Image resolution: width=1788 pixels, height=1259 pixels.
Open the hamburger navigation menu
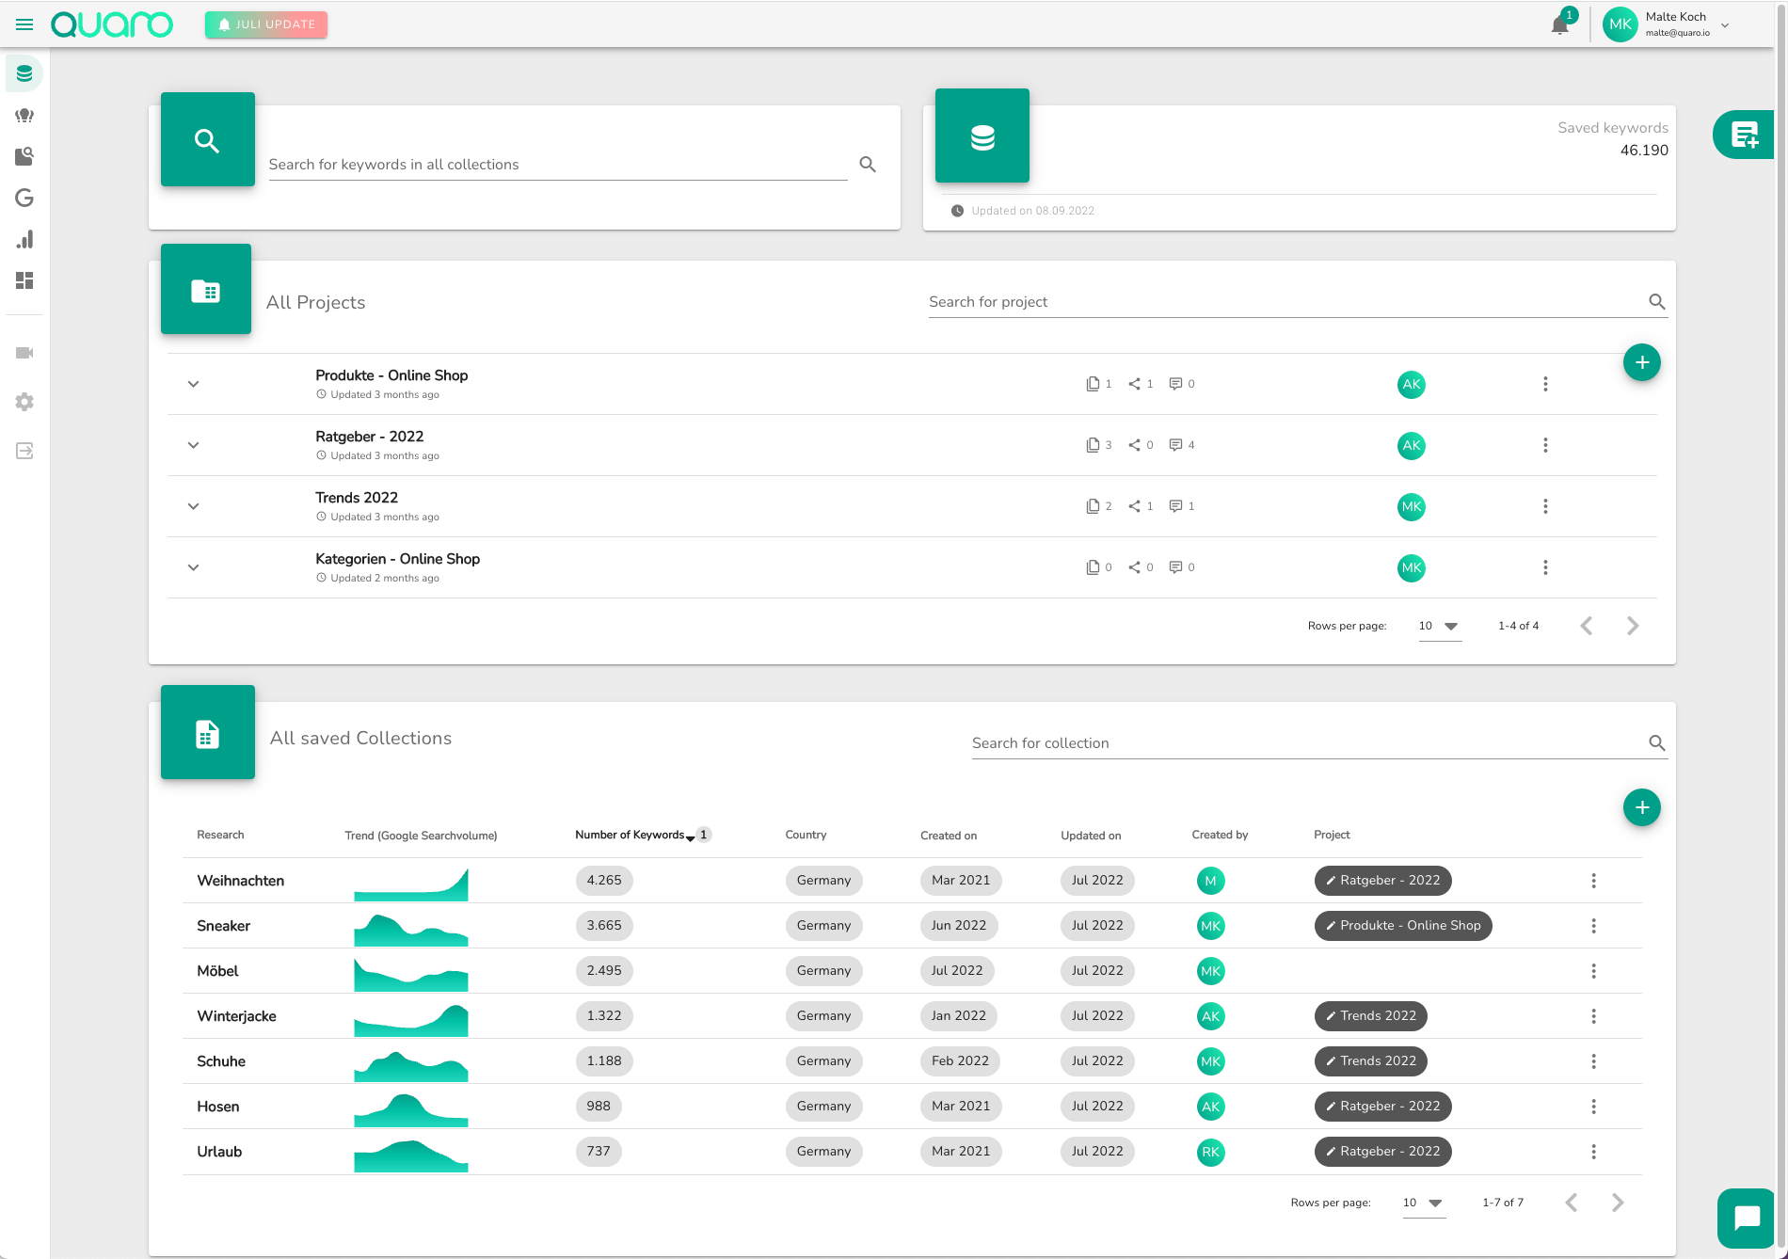point(24,24)
